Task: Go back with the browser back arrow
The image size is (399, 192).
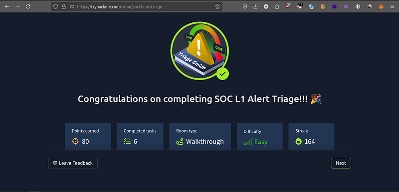Action: tap(7, 7)
